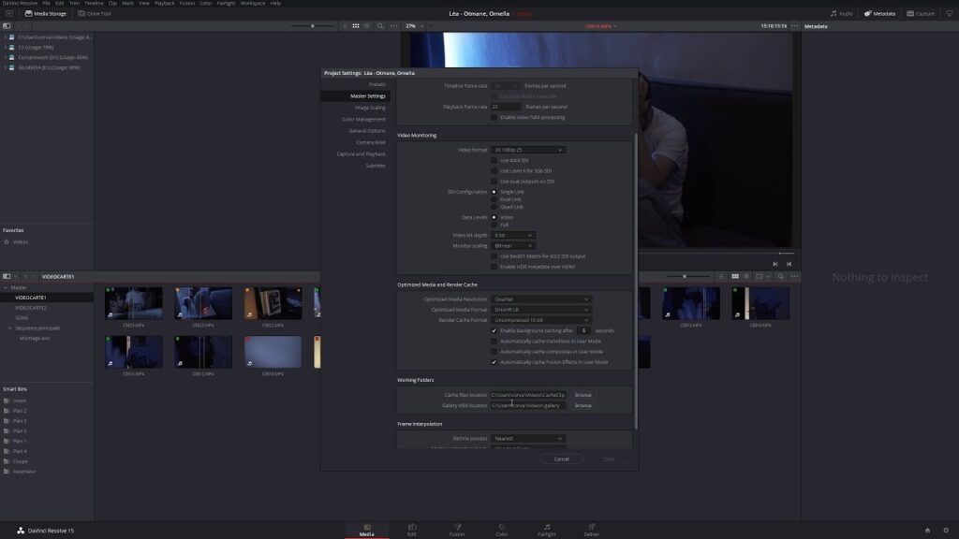Toggle media storage sidebar layout icon

click(x=7, y=26)
